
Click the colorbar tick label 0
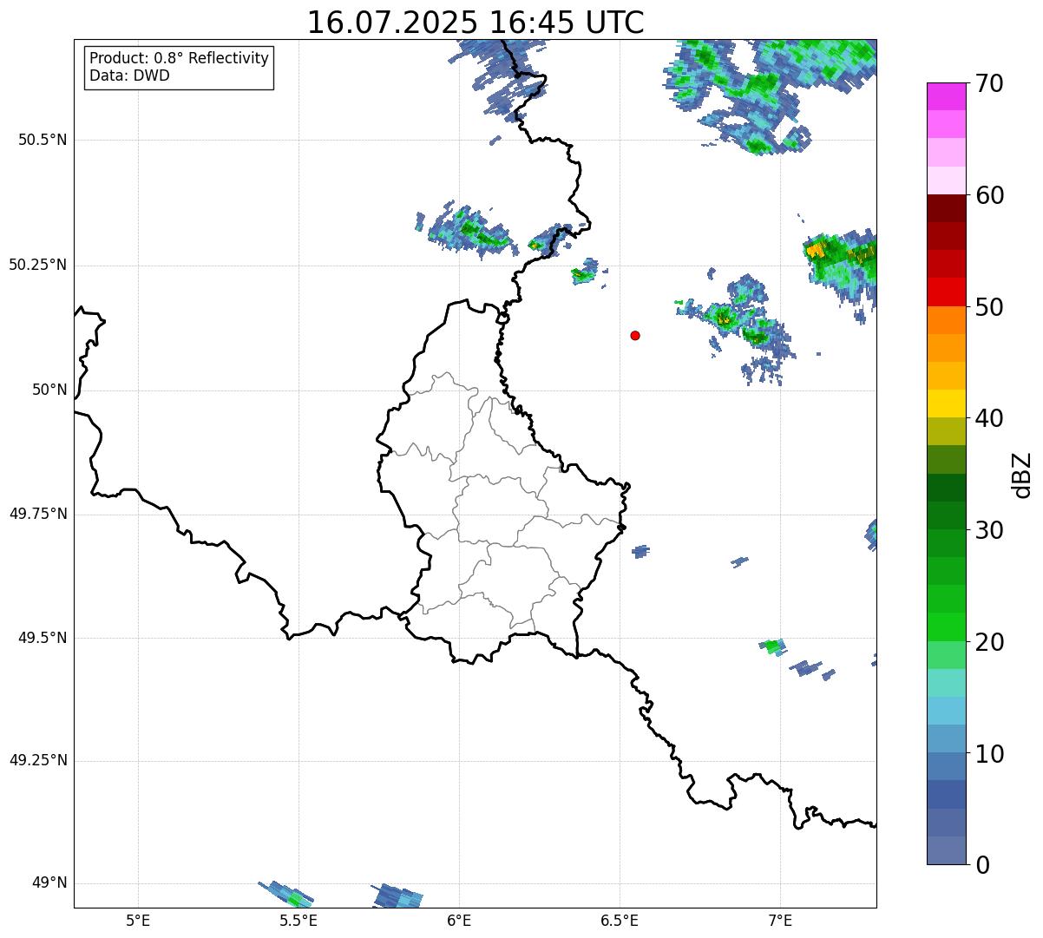(983, 865)
